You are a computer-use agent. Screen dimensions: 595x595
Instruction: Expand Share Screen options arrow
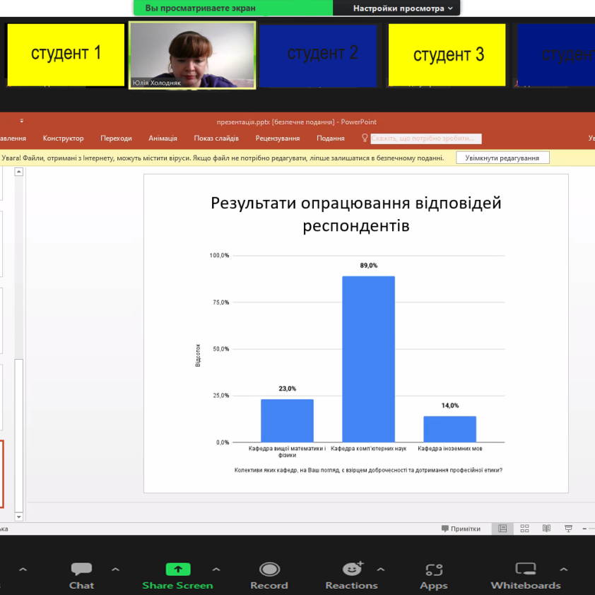tap(216, 569)
